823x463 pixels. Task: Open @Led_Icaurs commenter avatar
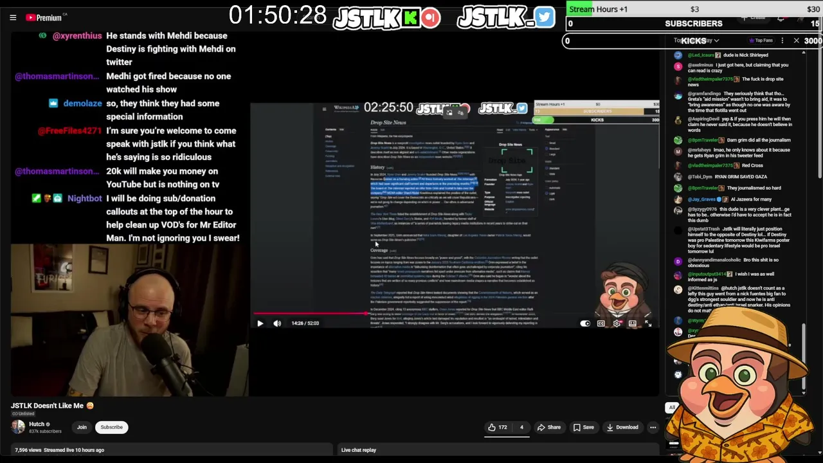pos(678,55)
